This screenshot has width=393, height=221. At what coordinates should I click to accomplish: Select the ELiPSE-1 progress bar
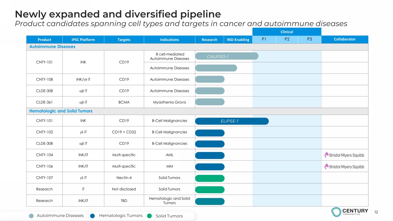click(232, 121)
